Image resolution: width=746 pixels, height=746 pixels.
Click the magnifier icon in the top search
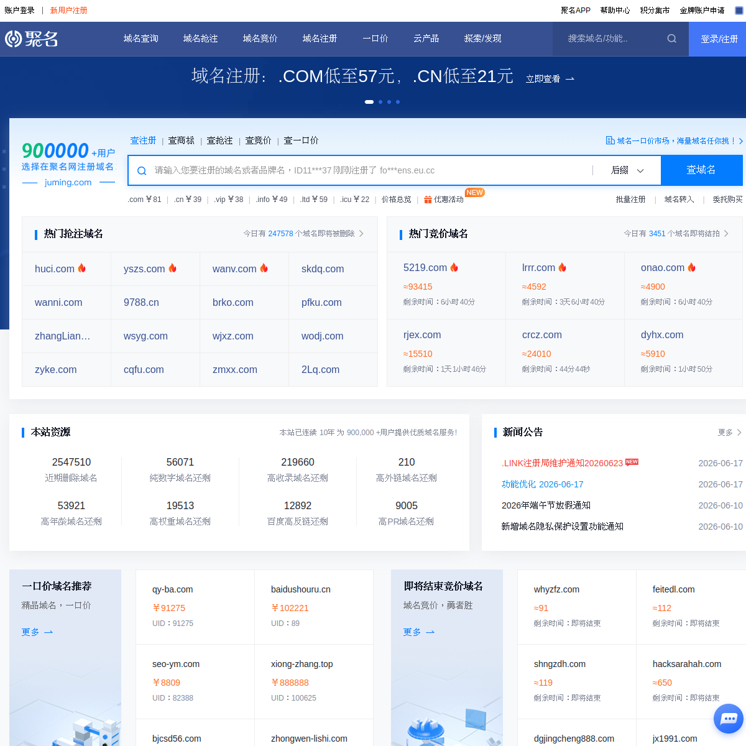coord(672,39)
